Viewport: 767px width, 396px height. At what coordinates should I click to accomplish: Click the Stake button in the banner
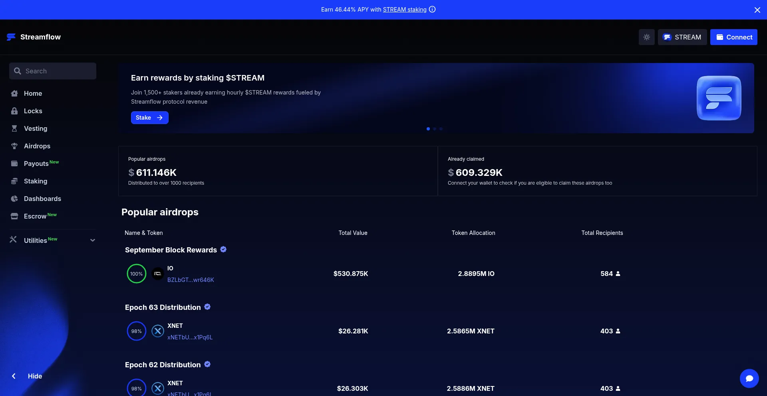click(x=150, y=118)
